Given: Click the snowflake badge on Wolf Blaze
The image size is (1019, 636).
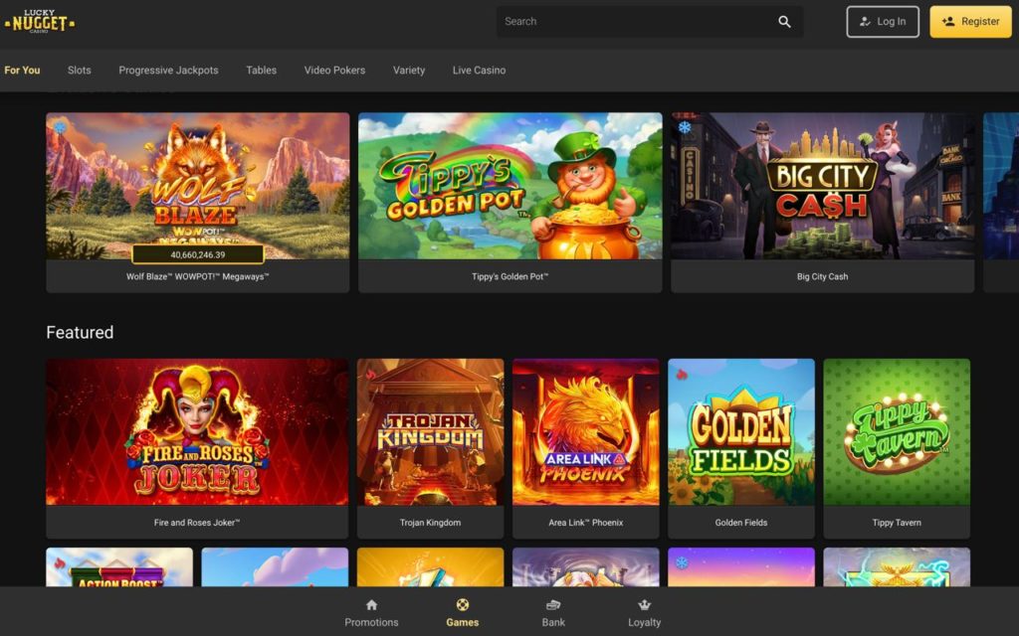Looking at the screenshot, I should [x=61, y=127].
